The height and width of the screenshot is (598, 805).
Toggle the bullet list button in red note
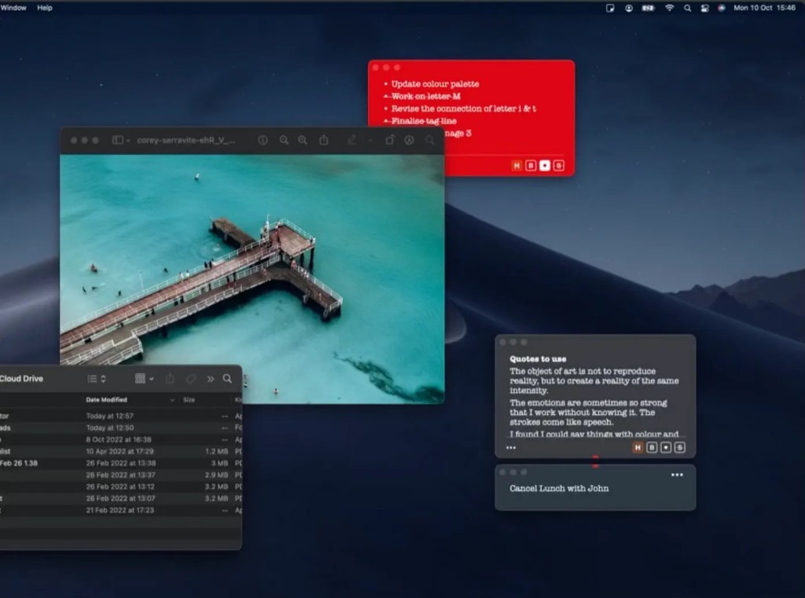tap(545, 165)
